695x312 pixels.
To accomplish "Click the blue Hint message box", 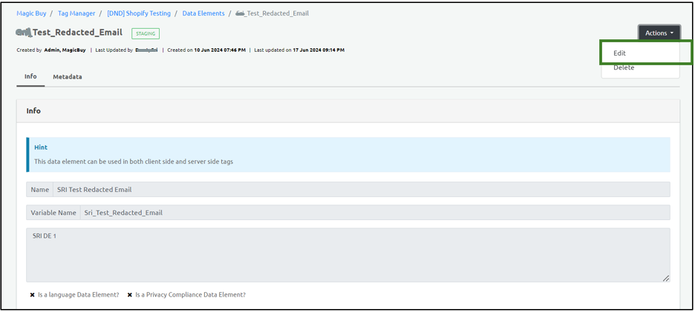I will [x=348, y=154].
